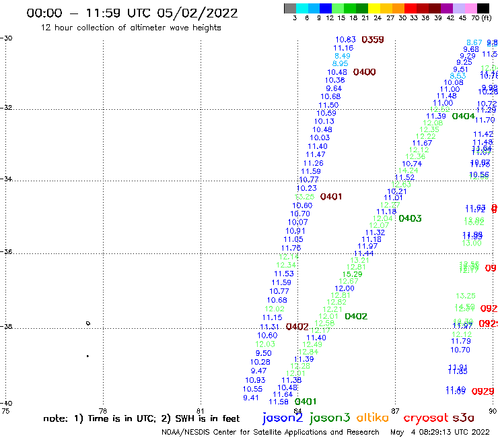498x438 pixels.
Task: Click the green value 12.02
Action: click(x=275, y=309)
